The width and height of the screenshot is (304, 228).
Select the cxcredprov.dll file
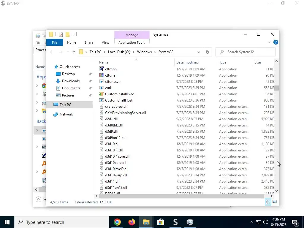[116, 107]
